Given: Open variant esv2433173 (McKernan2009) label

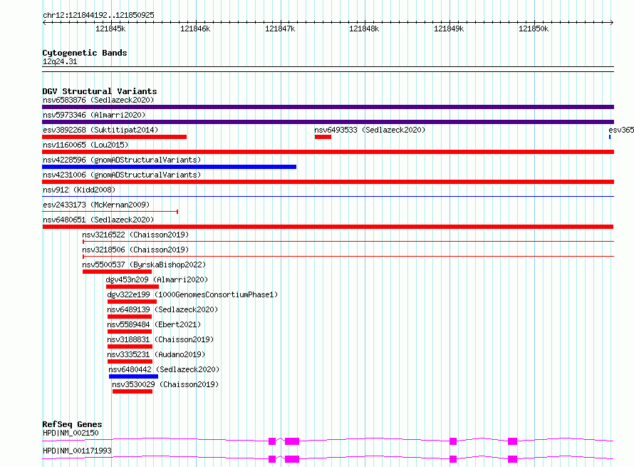Looking at the screenshot, I should [96, 205].
